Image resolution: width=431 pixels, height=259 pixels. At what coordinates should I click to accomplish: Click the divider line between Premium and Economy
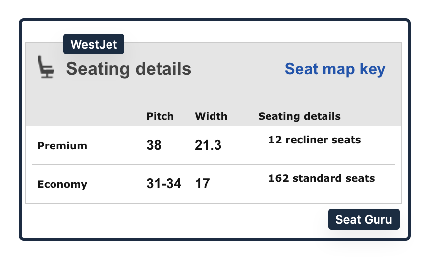tap(213, 164)
